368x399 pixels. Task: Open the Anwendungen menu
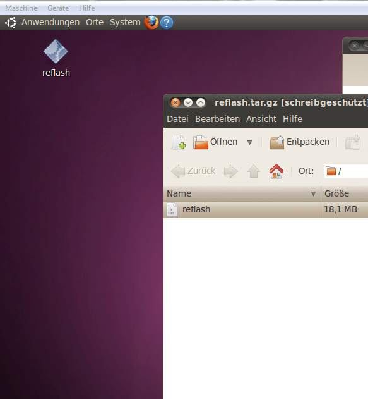pos(50,22)
